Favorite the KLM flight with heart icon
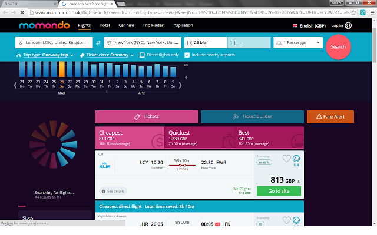Image resolution: width=377 pixels, height=235 pixels. click(286, 159)
